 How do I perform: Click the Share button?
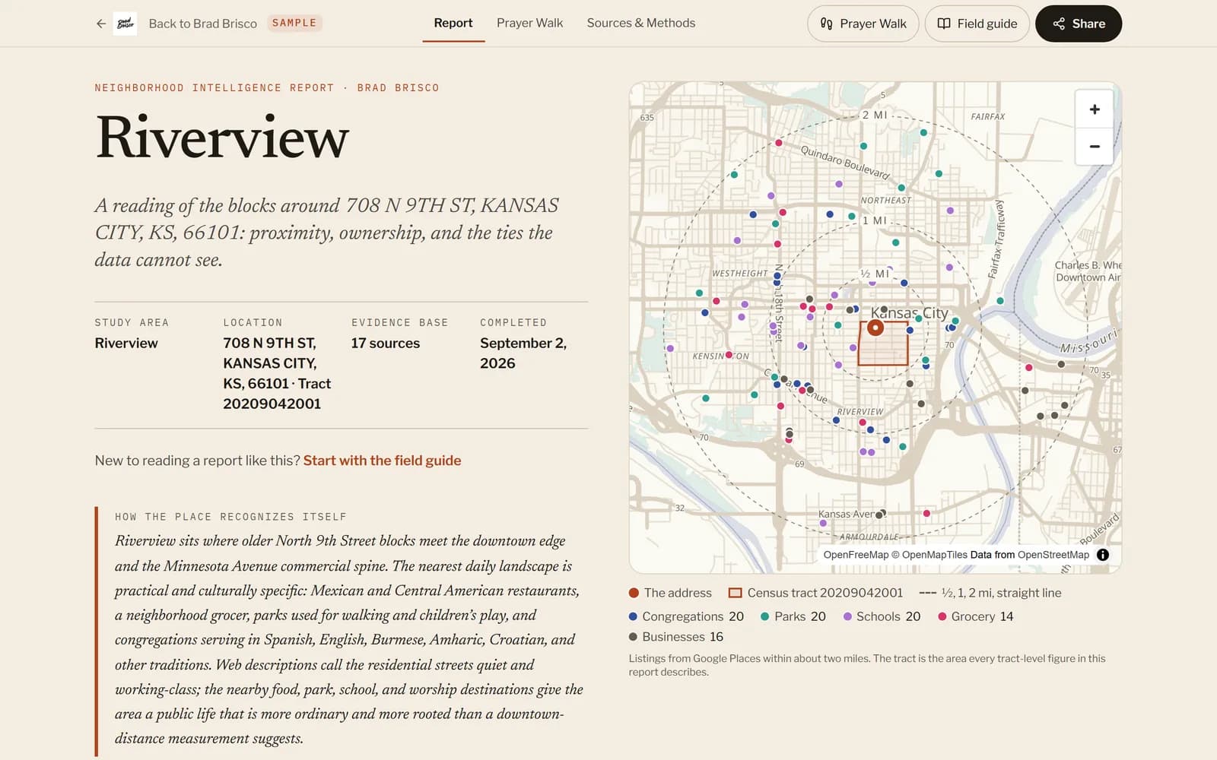pyautogui.click(x=1079, y=24)
